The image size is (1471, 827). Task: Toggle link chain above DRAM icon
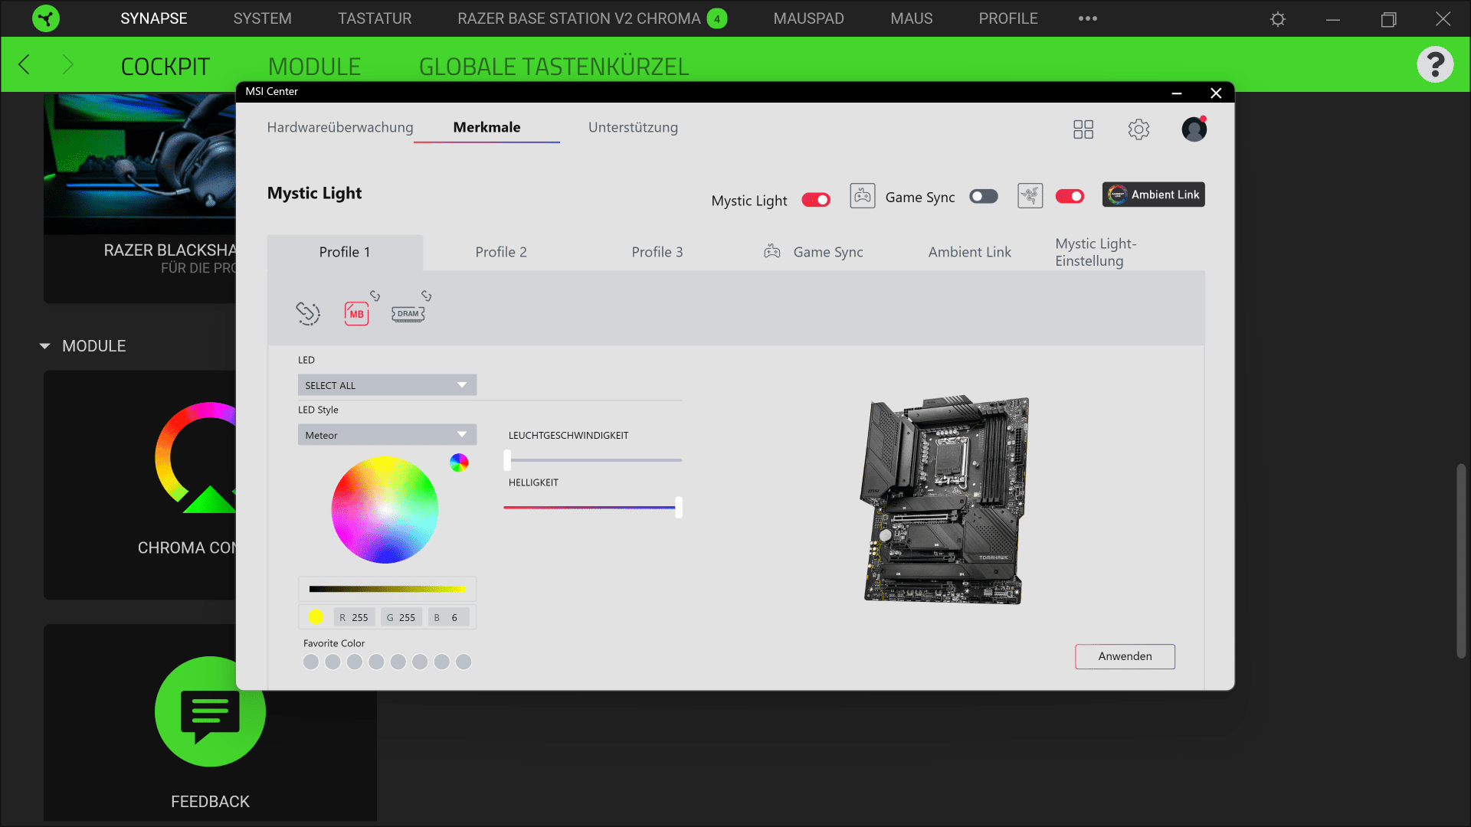(426, 296)
